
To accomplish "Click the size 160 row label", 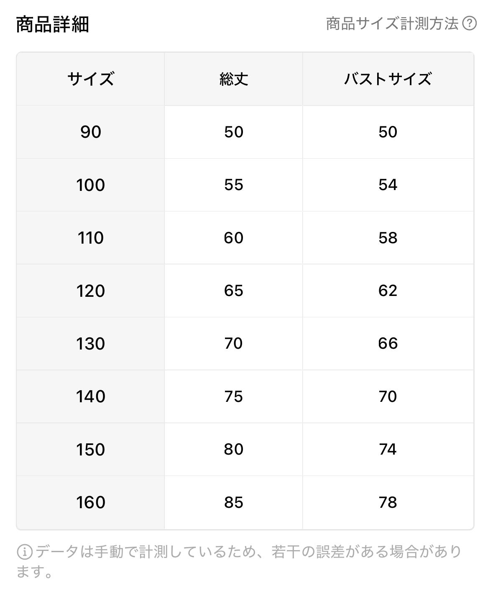I will click(90, 502).
